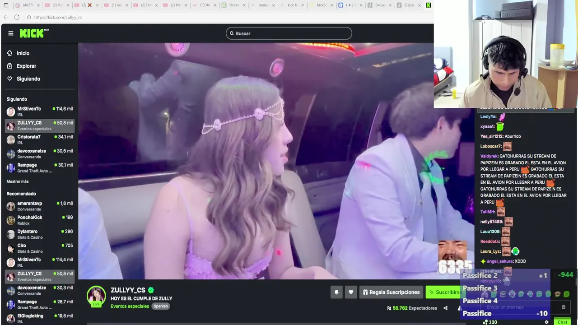Open ZULLYY_CS in the Siguiendo list
This screenshot has width=578, height=325.
click(40, 125)
